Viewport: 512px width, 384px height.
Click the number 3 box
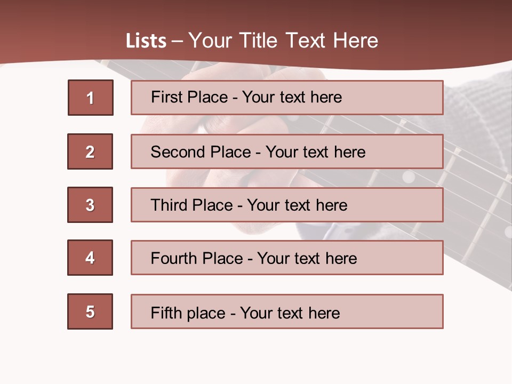(90, 205)
